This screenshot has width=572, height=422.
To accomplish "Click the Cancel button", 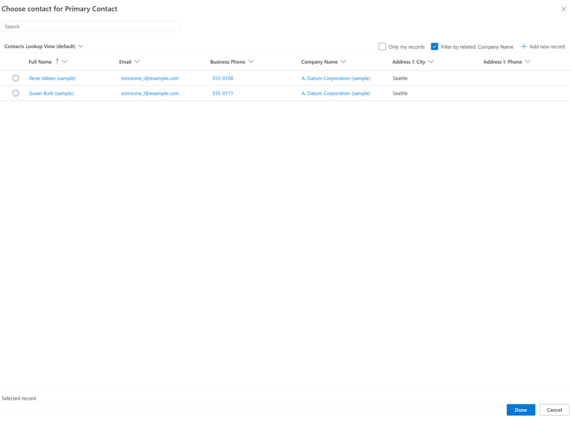I will [x=554, y=410].
